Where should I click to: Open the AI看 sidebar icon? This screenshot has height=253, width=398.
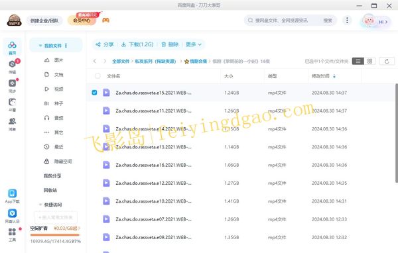12,102
